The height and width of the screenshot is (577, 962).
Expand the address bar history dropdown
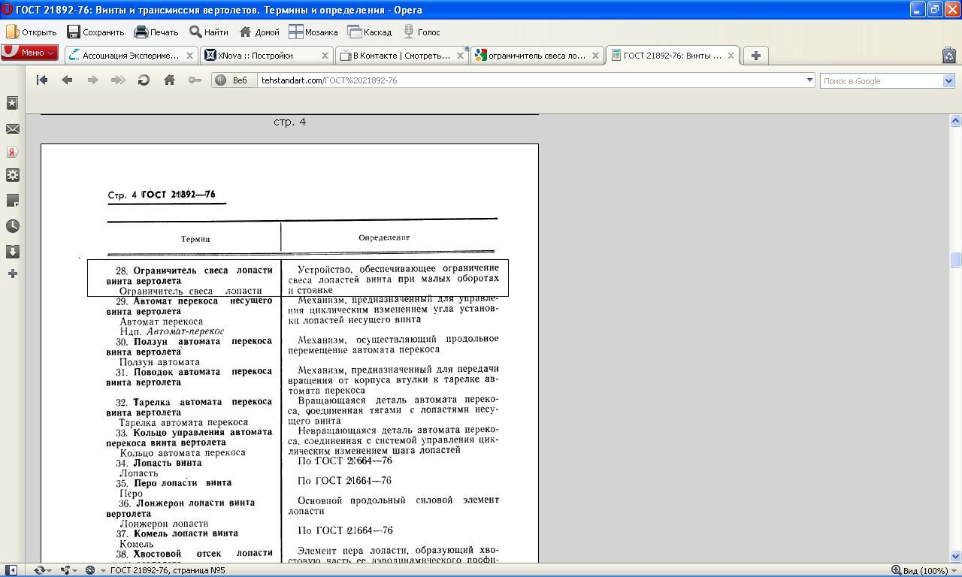tap(809, 80)
